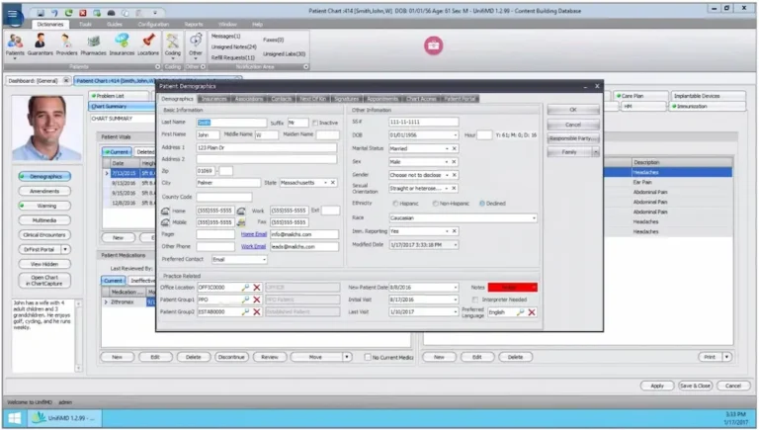Screen dimensions: 759x430
Task: Switch to the Contacts dialog tab
Action: tap(282, 99)
